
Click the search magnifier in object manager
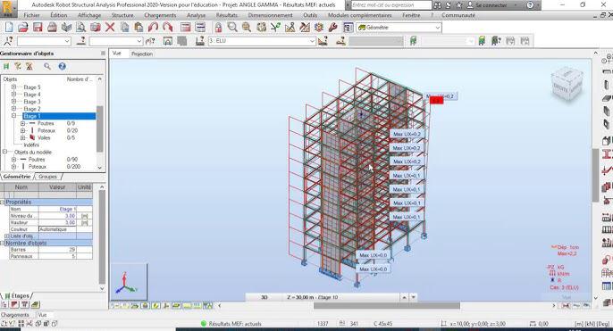(x=47, y=66)
